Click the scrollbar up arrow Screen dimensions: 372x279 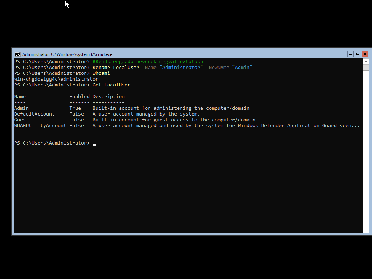pyautogui.click(x=366, y=62)
